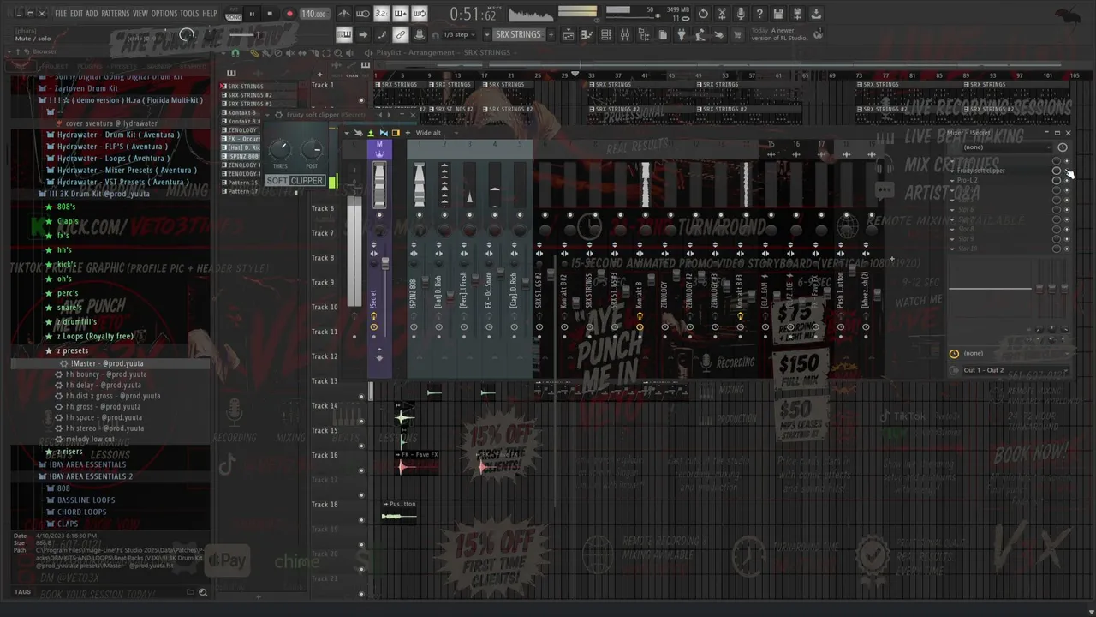This screenshot has height=617, width=1096.
Task: Click the browser search magnifier icon
Action: click(203, 592)
